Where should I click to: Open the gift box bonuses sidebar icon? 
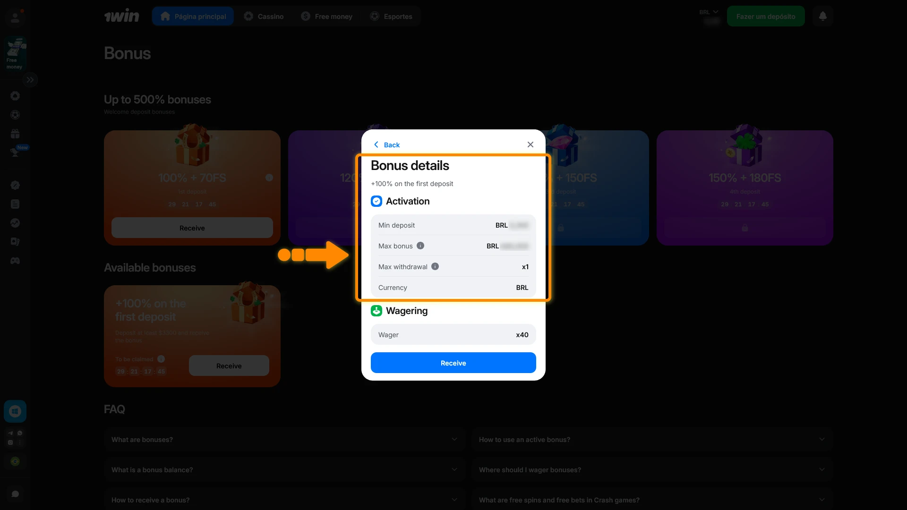coord(15,134)
